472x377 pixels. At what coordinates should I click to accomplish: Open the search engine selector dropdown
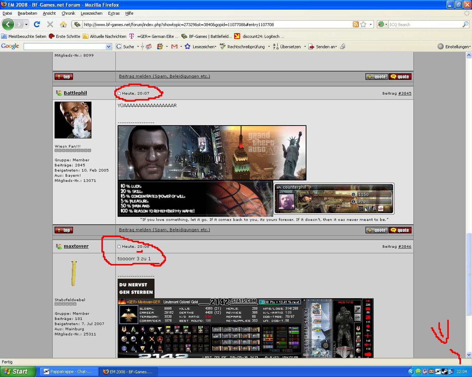pos(382,24)
